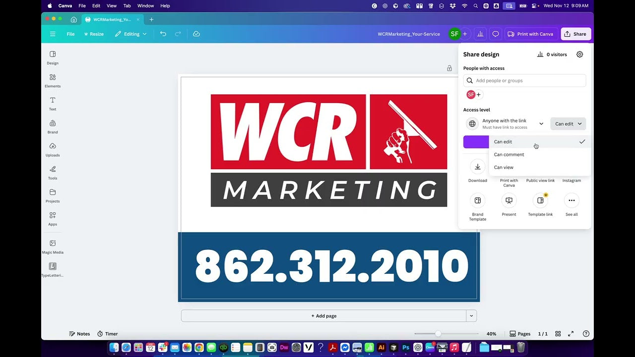Select the Can view option

click(540, 168)
